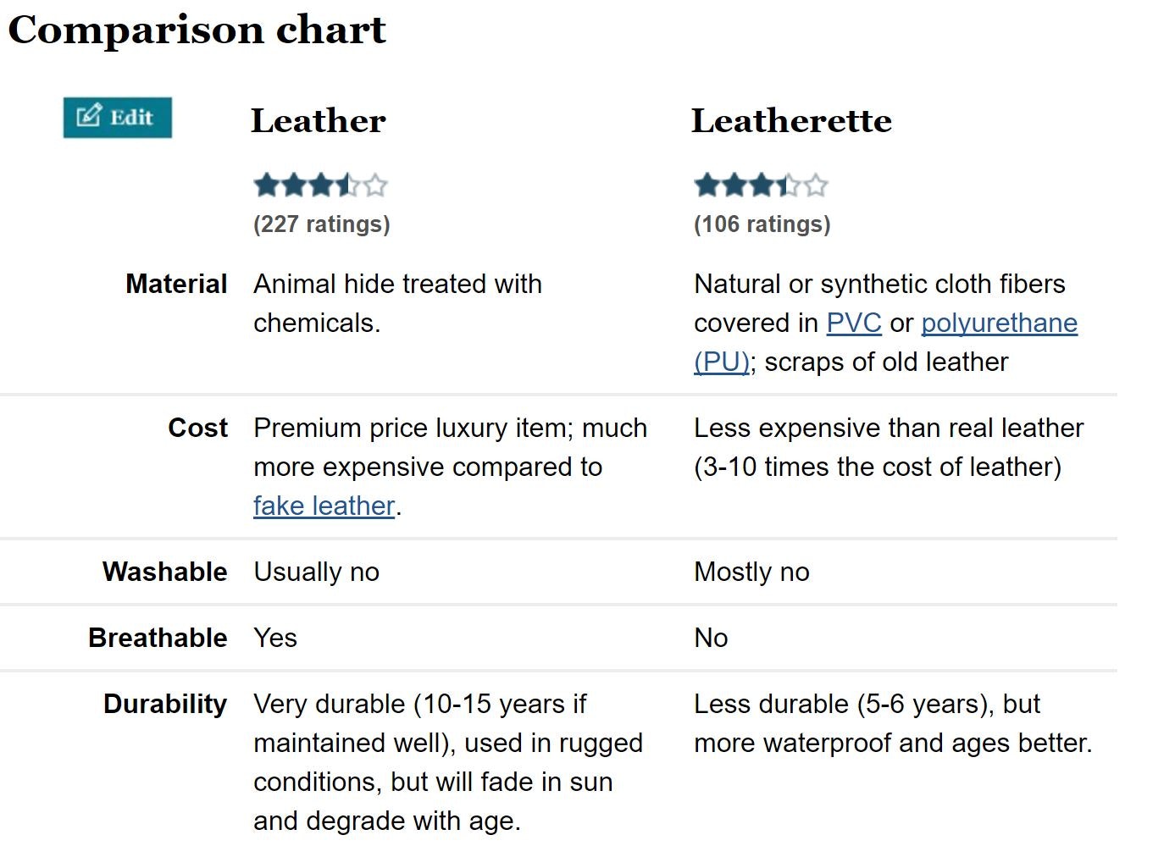The image size is (1175, 846).
Task: Click the Leather star rating
Action: (320, 185)
